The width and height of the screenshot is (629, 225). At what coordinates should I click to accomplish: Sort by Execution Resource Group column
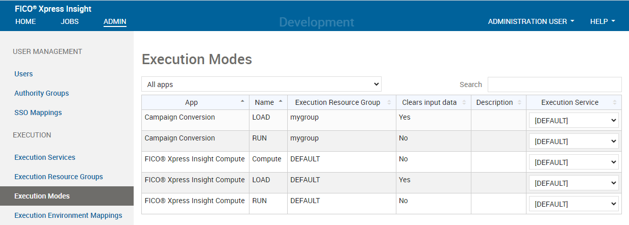pos(338,102)
